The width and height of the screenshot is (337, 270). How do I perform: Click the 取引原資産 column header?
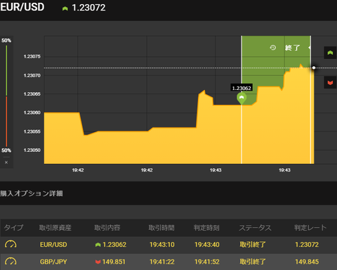click(x=55, y=227)
